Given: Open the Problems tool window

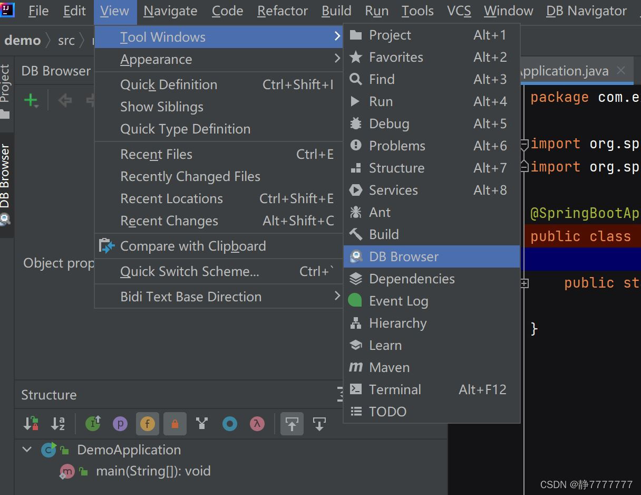Looking at the screenshot, I should click(x=432, y=146).
